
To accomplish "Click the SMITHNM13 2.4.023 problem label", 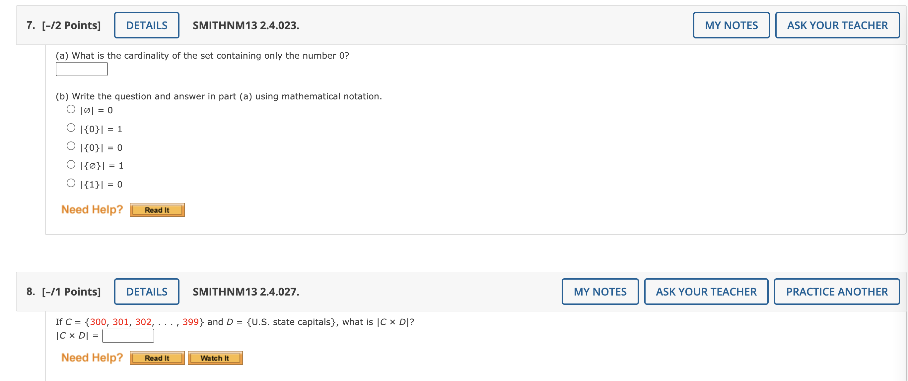I will click(246, 25).
